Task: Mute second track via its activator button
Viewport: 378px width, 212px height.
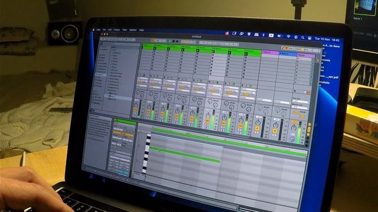Action: (148, 112)
